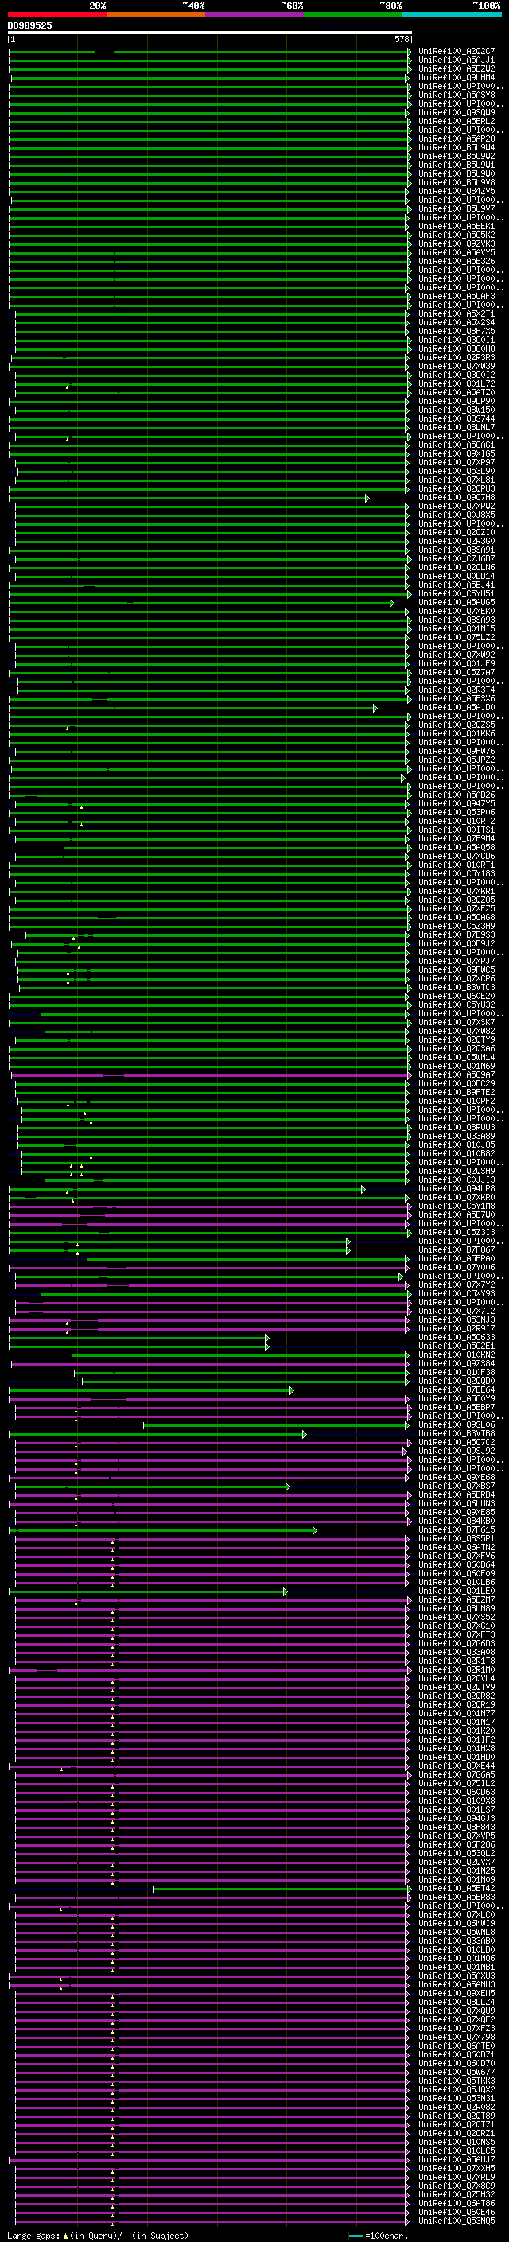Viewport: 509px width, 2242px height.
Task: Click the white query sequence bar
Action: click(x=210, y=33)
